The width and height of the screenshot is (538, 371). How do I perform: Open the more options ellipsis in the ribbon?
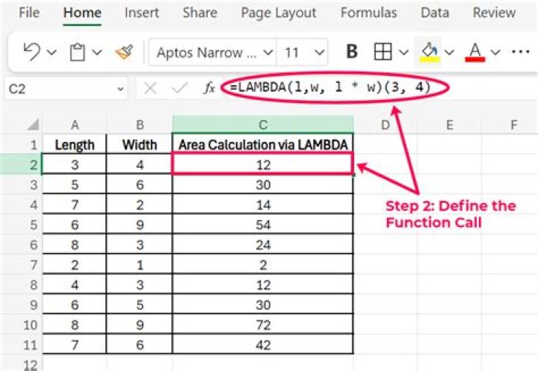pyautogui.click(x=519, y=52)
